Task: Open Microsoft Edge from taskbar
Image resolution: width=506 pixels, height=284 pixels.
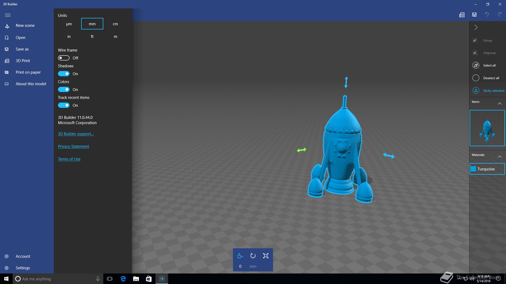Action: (123, 279)
